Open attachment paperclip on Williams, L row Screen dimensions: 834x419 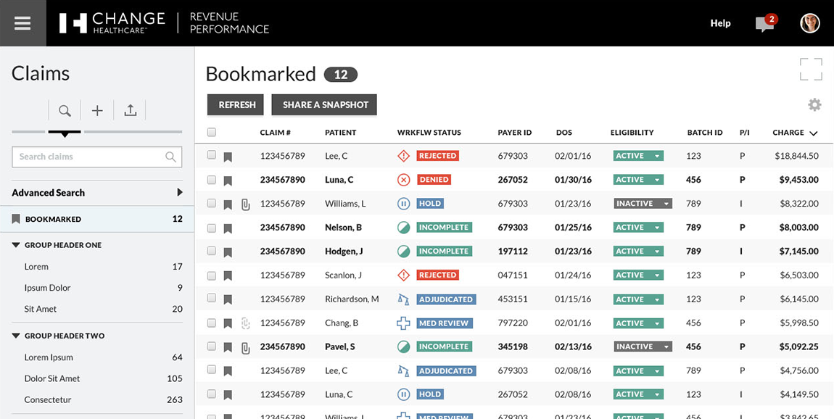[x=245, y=204]
